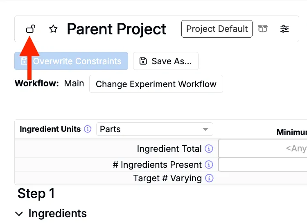The width and height of the screenshot is (307, 223).
Task: Click the Minimum column header
Action: [x=291, y=132]
